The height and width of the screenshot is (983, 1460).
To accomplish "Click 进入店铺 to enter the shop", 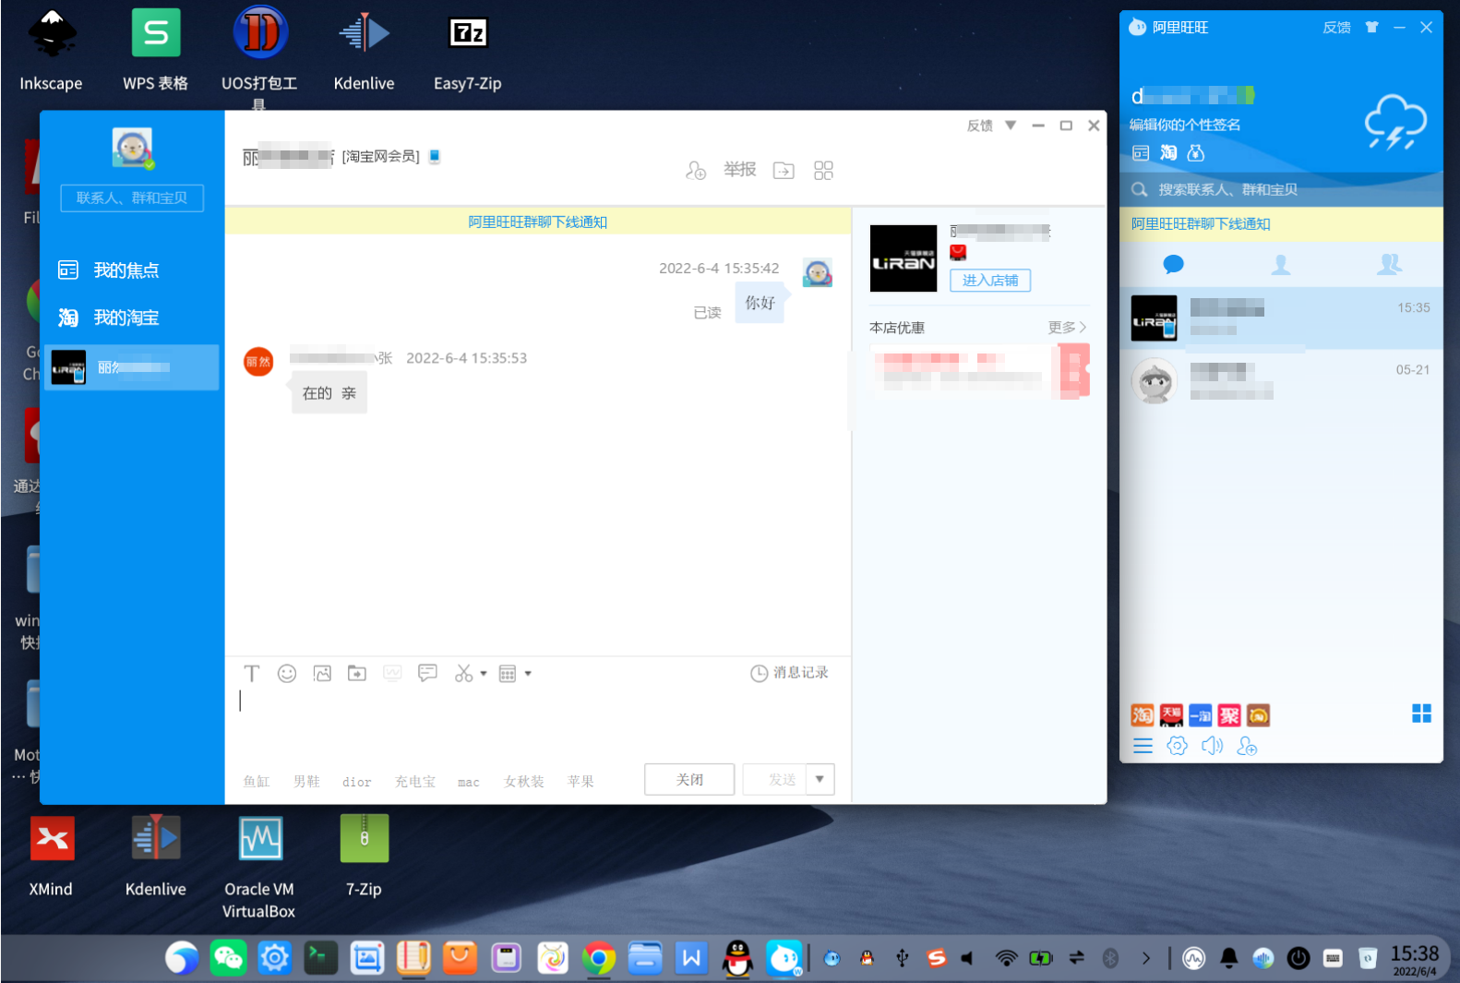I will click(x=990, y=281).
